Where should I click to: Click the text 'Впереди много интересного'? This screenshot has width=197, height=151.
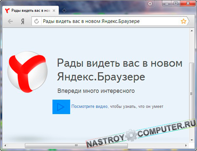point(96,91)
